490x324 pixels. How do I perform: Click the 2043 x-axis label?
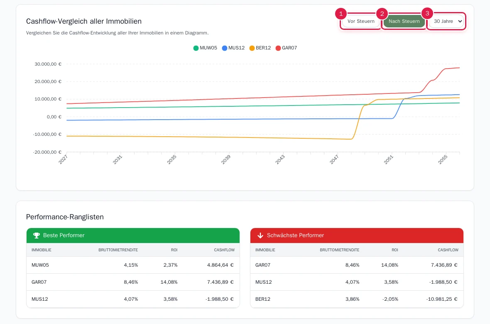(x=280, y=159)
